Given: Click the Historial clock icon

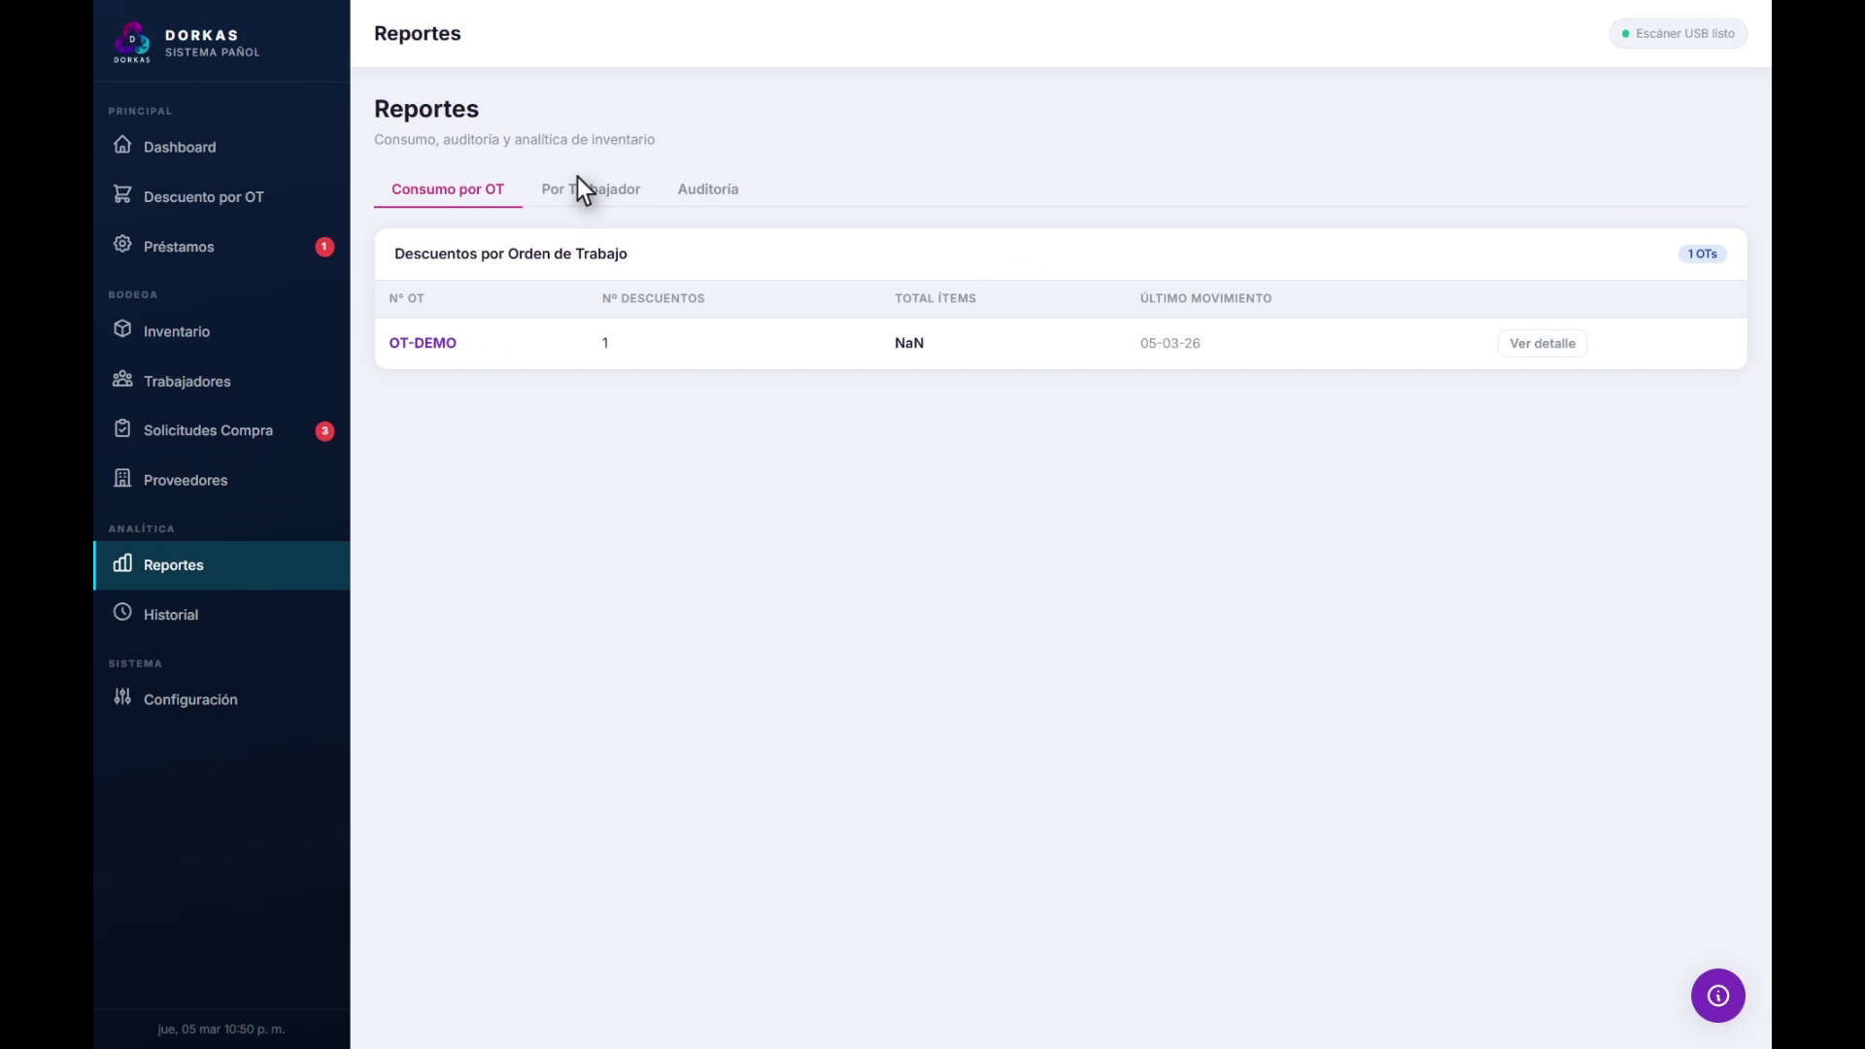Looking at the screenshot, I should [122, 612].
